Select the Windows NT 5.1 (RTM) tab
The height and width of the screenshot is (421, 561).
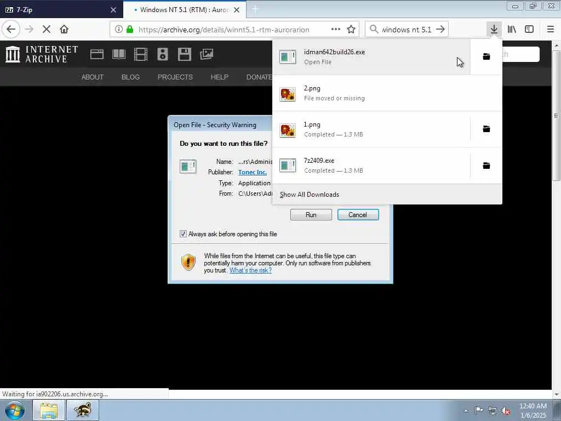tap(184, 10)
